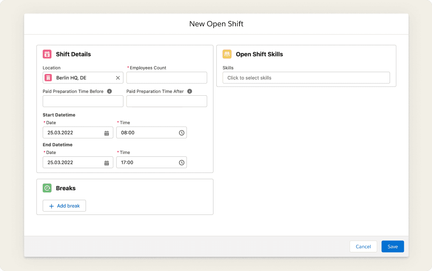Viewport: 432px width, 271px height.
Task: Click the Berlin HQ, DE location text
Action: click(71, 78)
